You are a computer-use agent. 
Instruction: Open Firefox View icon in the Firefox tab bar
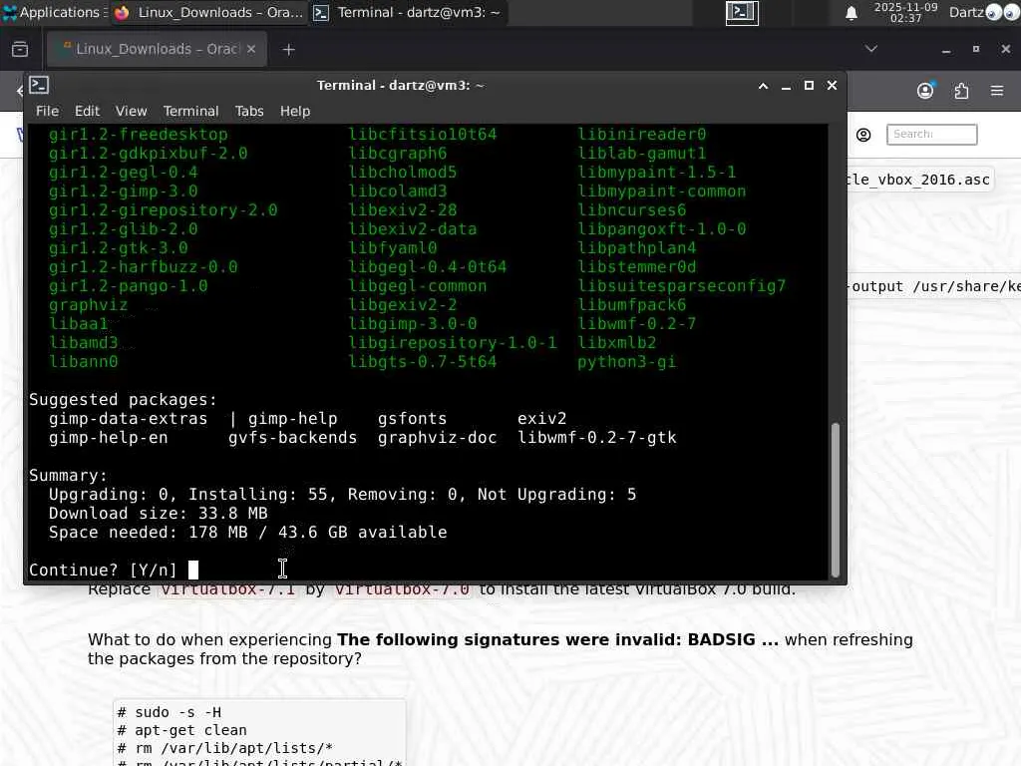(x=20, y=49)
